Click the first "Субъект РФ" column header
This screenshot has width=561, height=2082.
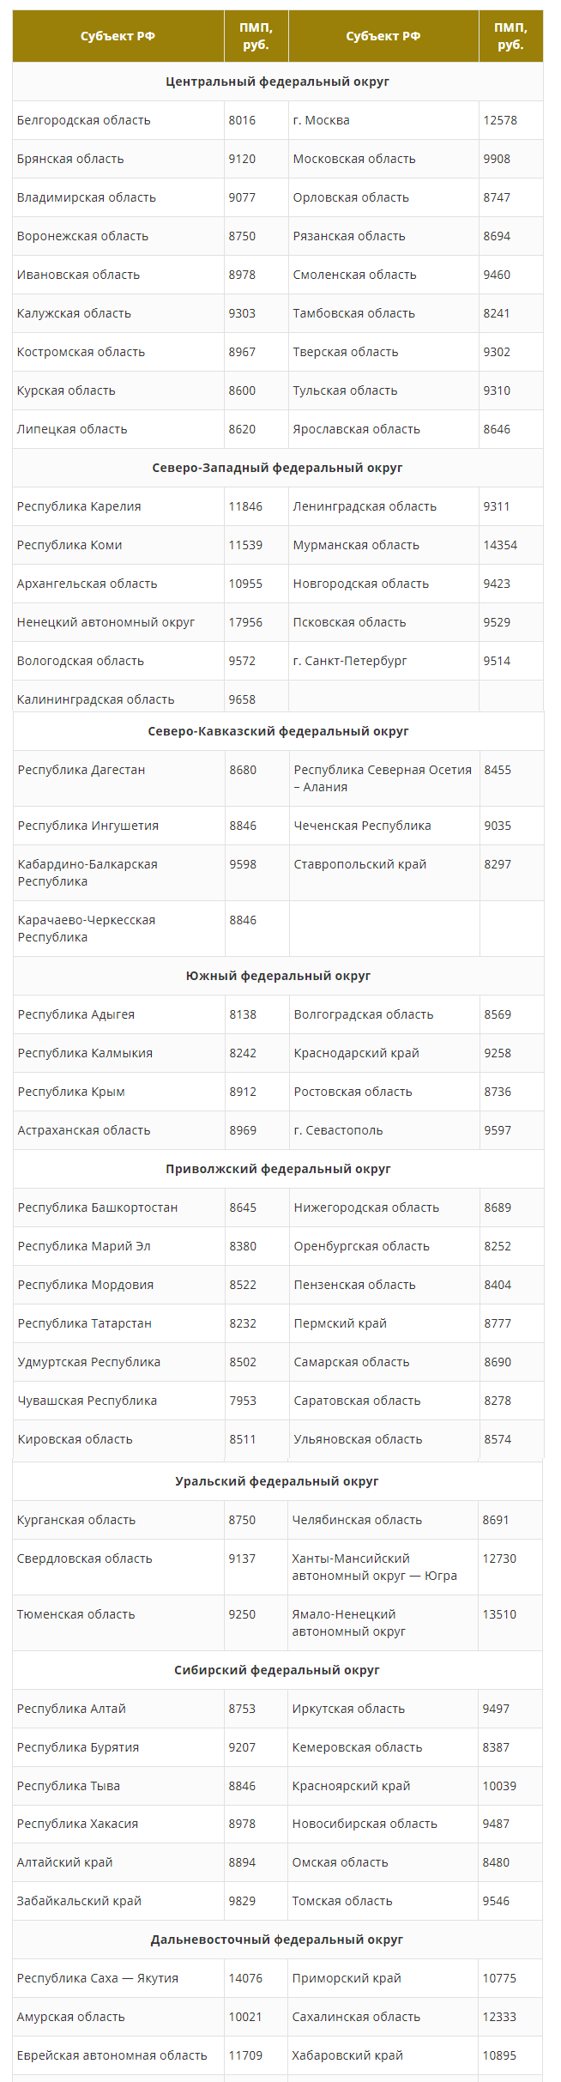point(118,36)
